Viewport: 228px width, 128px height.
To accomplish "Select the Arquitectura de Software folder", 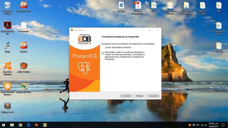I will point(170,8).
